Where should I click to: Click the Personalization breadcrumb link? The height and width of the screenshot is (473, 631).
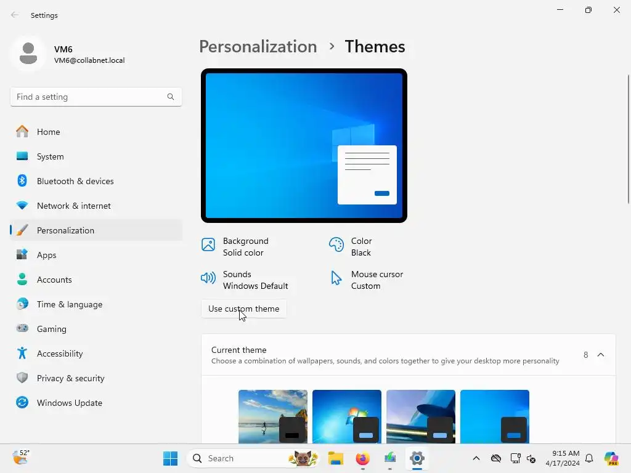click(258, 46)
